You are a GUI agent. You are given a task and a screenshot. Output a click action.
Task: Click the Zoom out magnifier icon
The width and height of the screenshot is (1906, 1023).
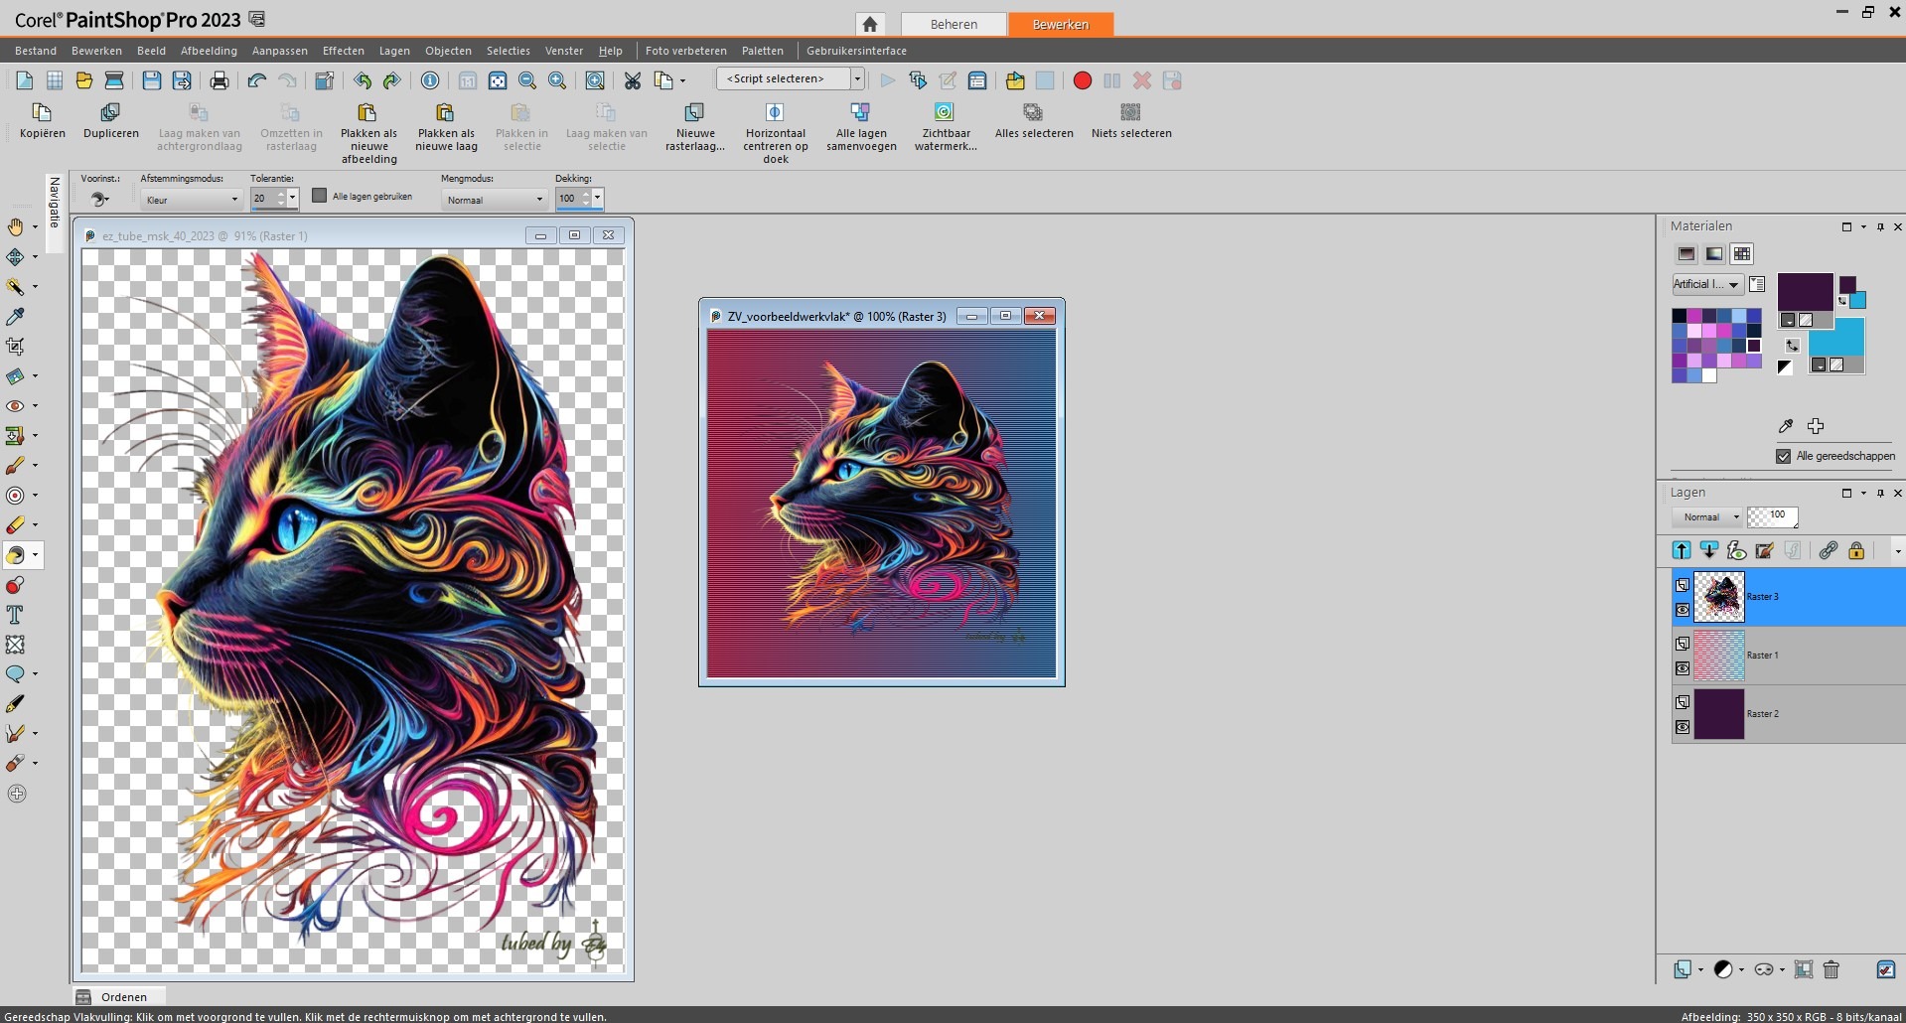[527, 80]
